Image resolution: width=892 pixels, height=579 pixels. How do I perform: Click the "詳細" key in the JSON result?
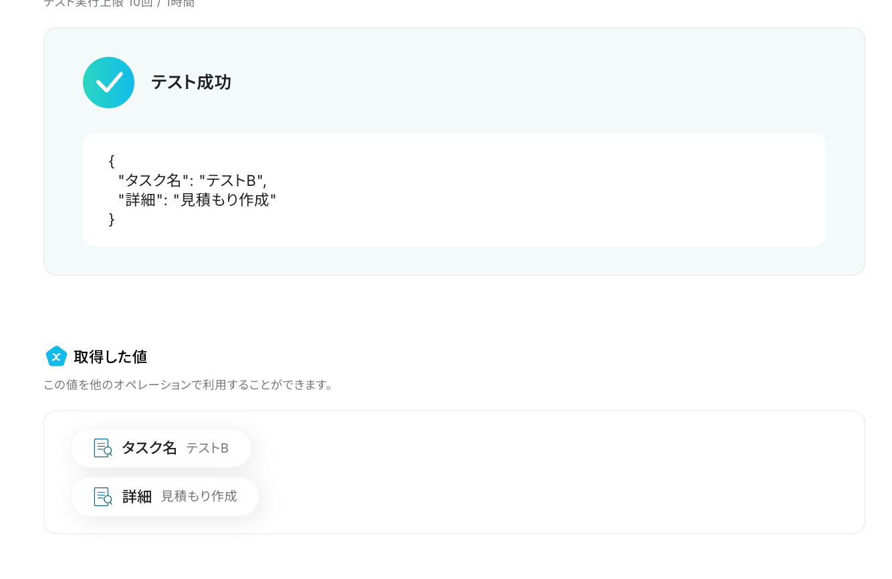click(142, 200)
